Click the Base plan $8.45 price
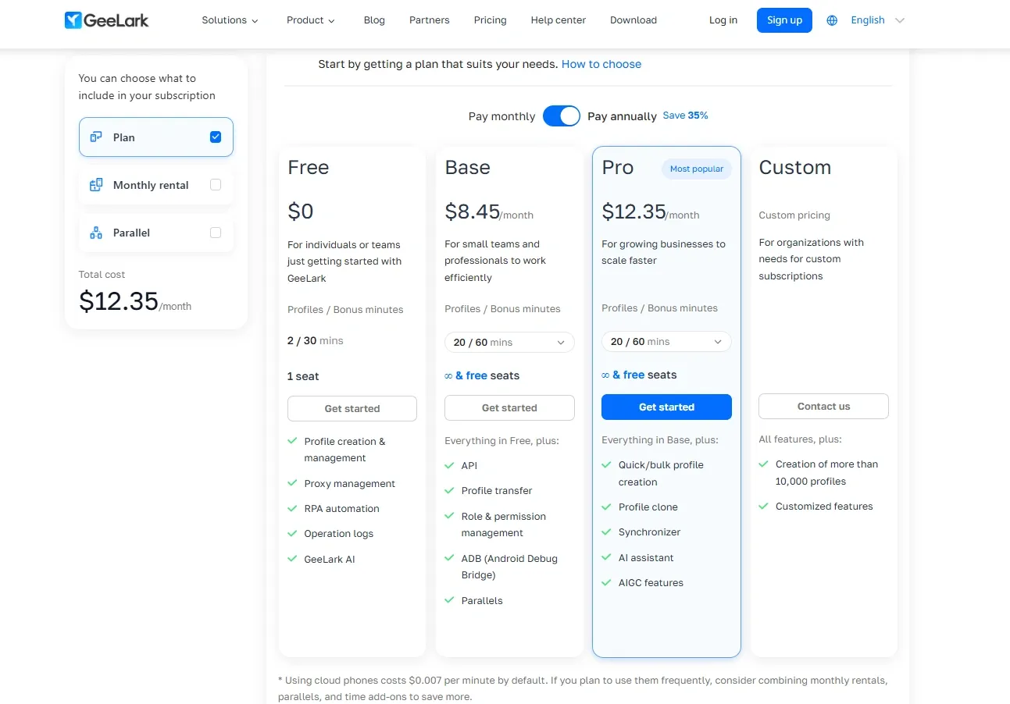 point(472,212)
